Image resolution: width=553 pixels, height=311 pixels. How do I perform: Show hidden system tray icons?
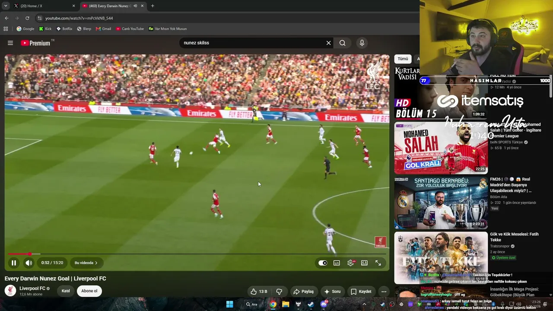(x=364, y=304)
